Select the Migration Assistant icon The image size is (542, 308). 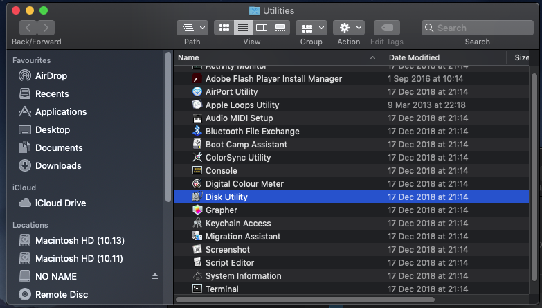[197, 237]
